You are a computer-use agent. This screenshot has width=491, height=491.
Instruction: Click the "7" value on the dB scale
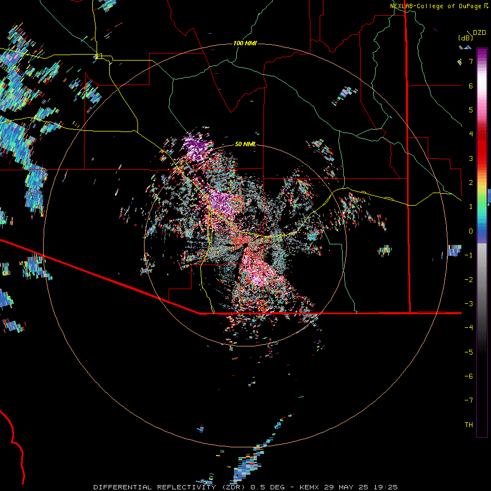pos(471,61)
